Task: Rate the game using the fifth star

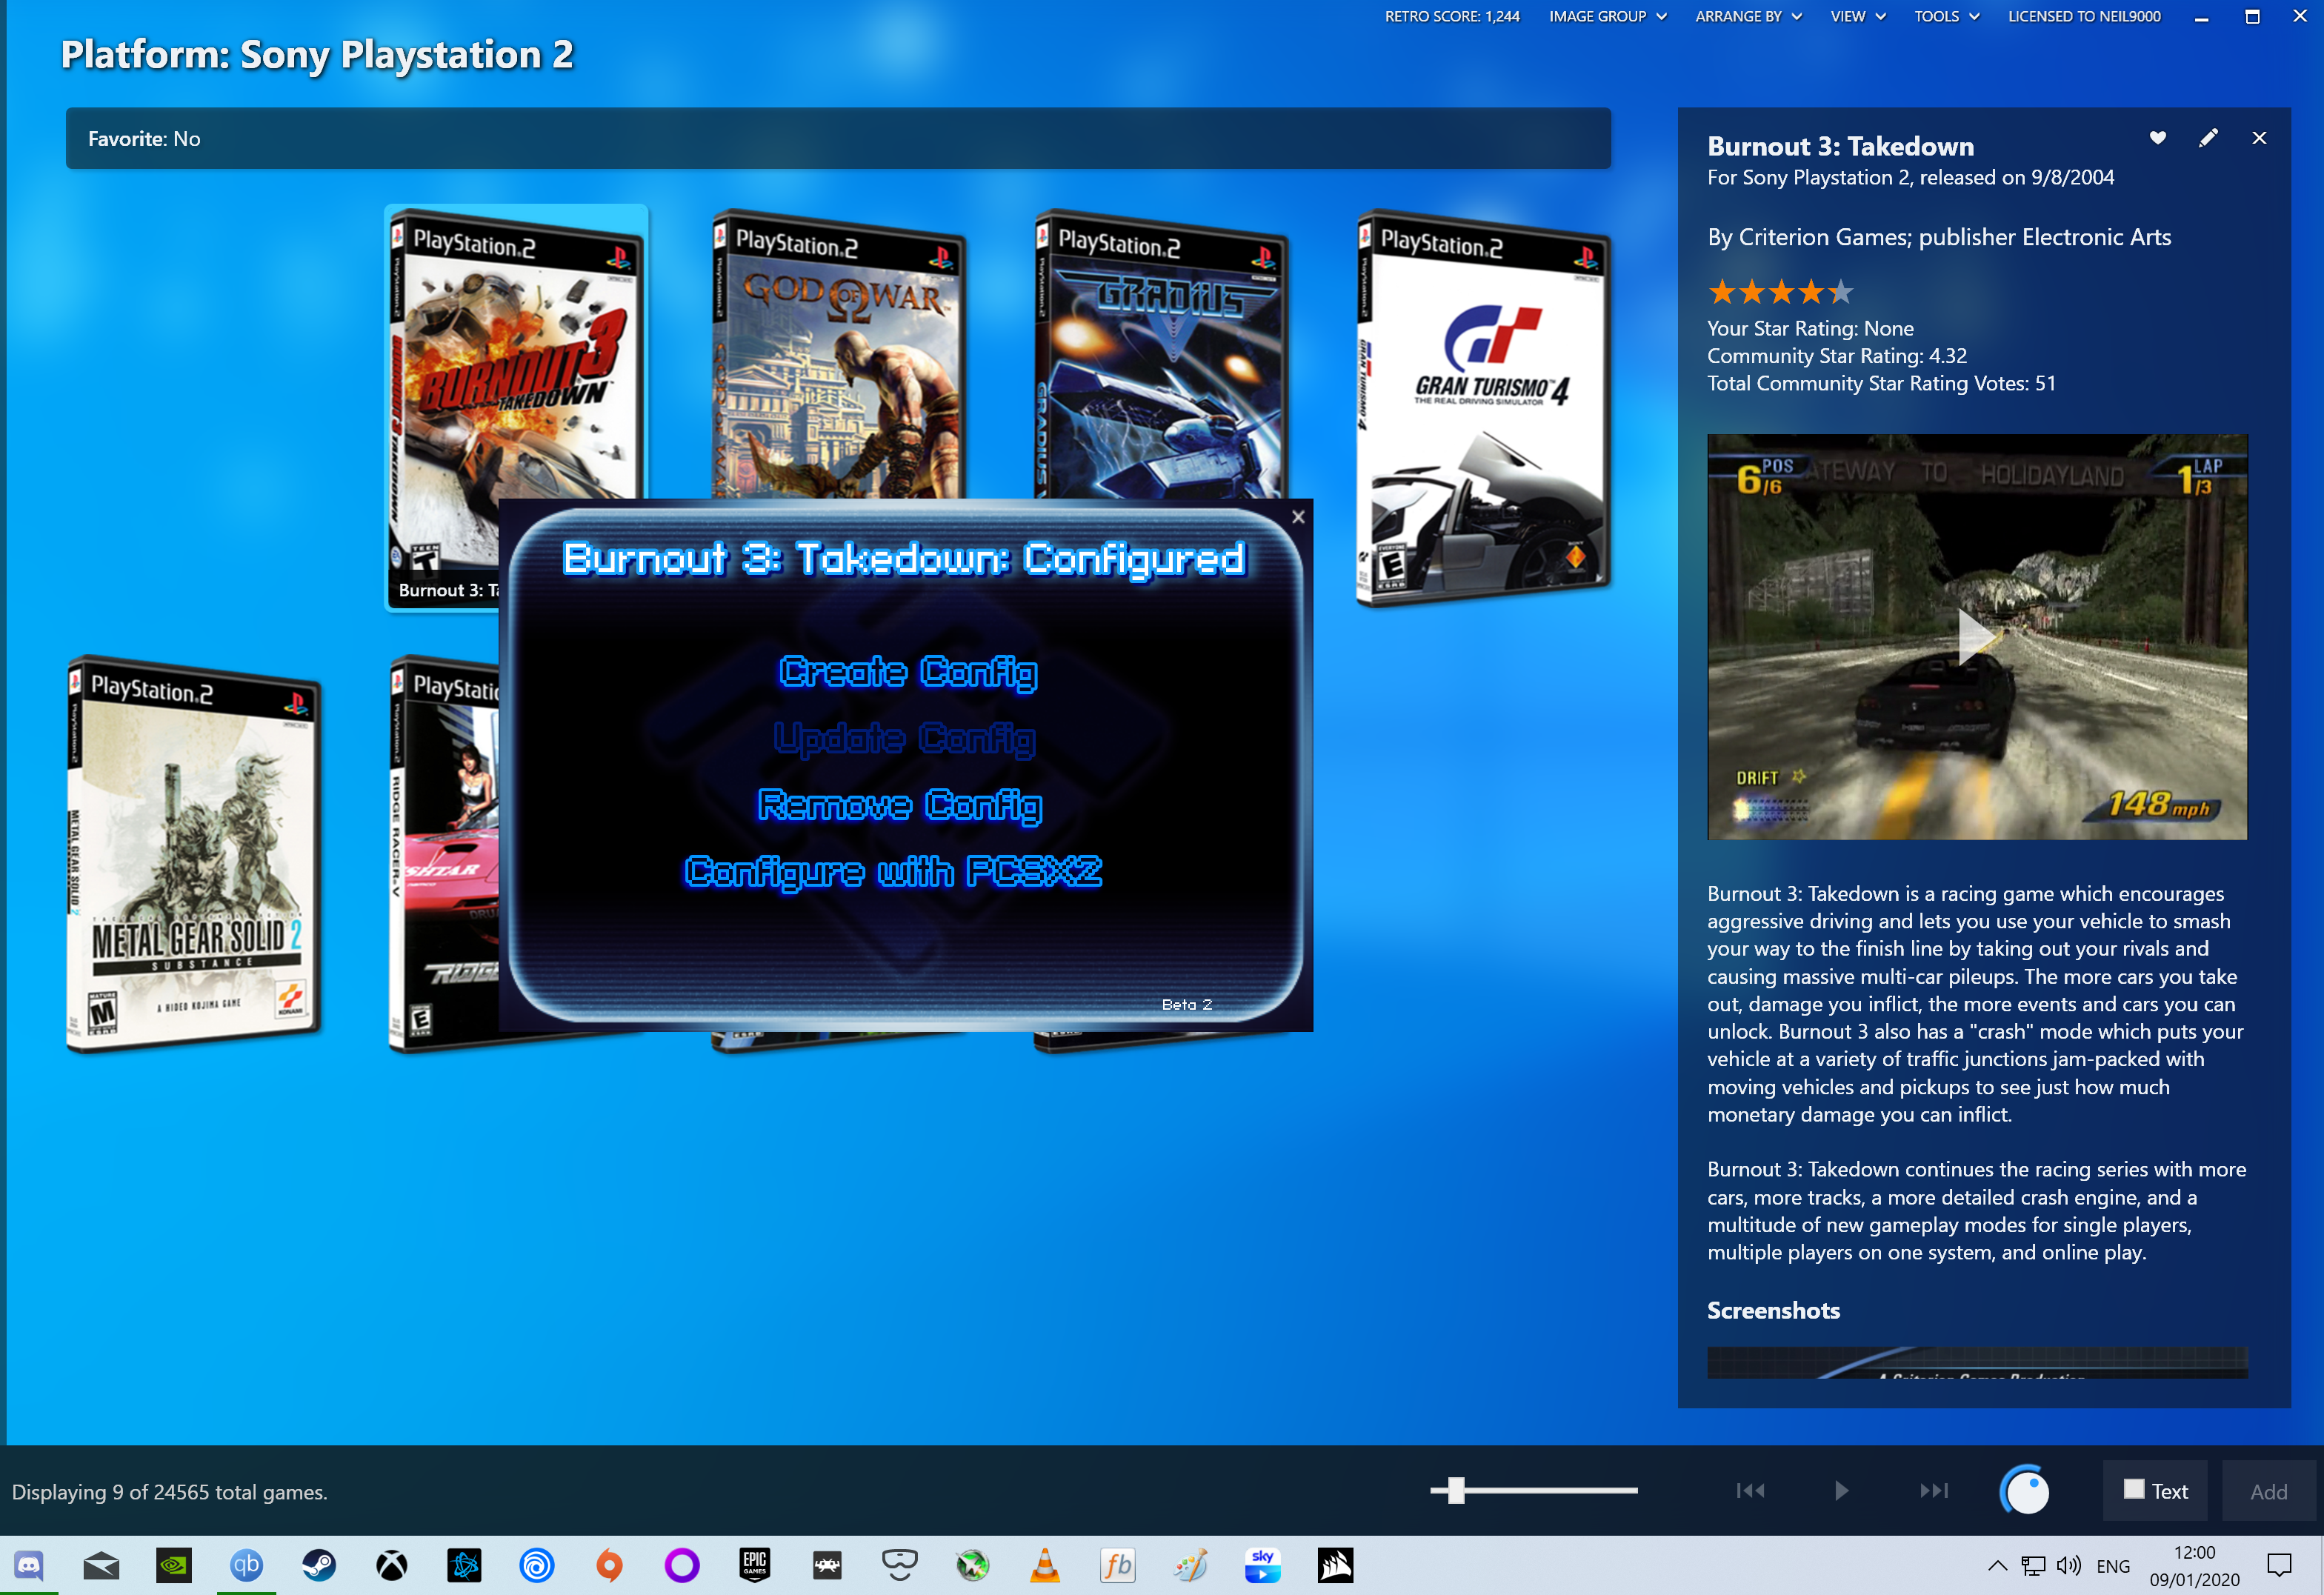Action: pyautogui.click(x=1840, y=293)
